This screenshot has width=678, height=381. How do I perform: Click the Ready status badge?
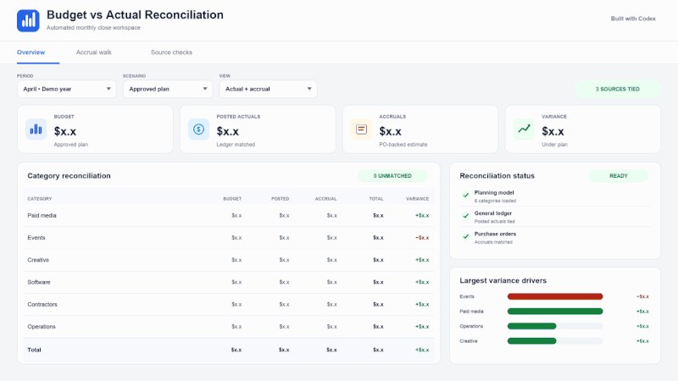pos(619,176)
